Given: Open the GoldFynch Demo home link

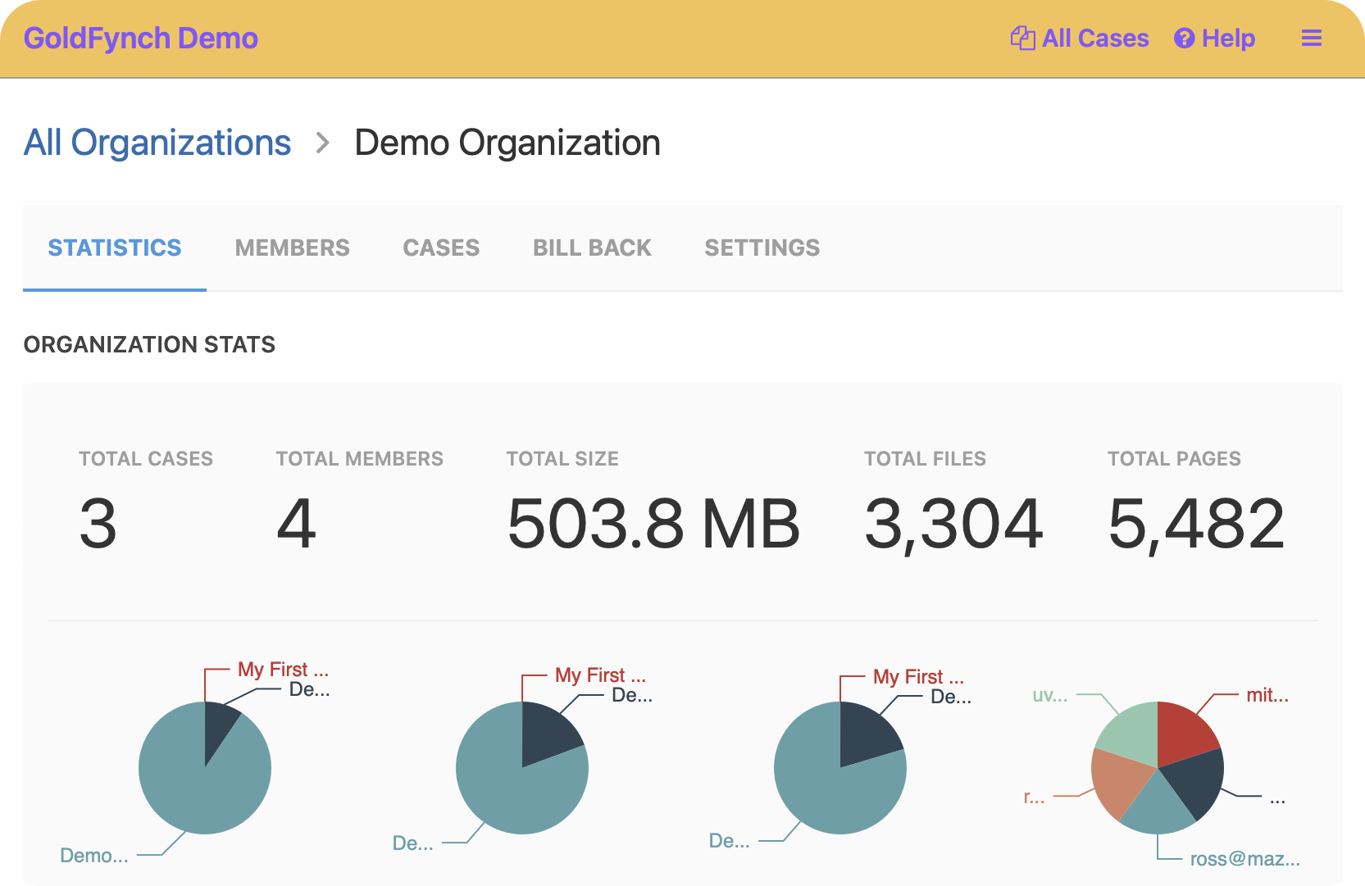Looking at the screenshot, I should coord(141,39).
